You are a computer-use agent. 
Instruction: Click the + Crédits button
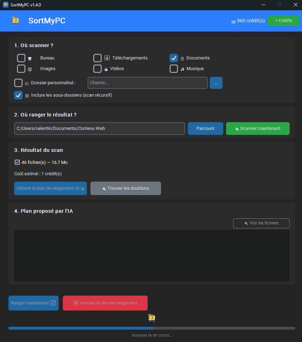(284, 21)
